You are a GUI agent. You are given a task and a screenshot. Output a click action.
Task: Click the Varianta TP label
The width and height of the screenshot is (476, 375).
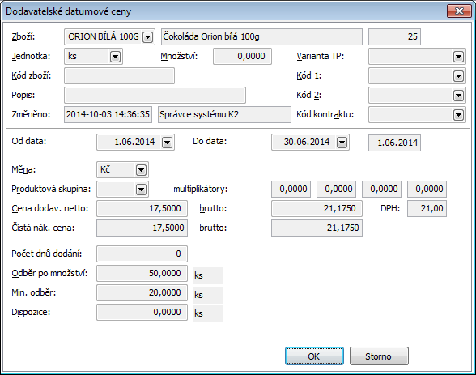click(321, 56)
